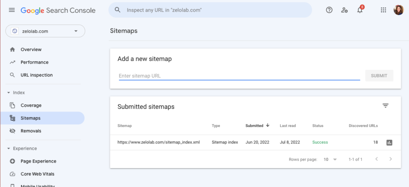
Task: Go to previous page of sitemaps
Action: [x=376, y=159]
